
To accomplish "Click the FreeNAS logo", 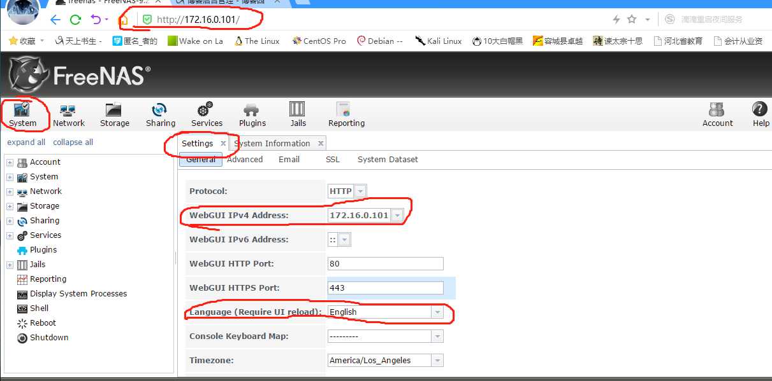I will click(80, 76).
